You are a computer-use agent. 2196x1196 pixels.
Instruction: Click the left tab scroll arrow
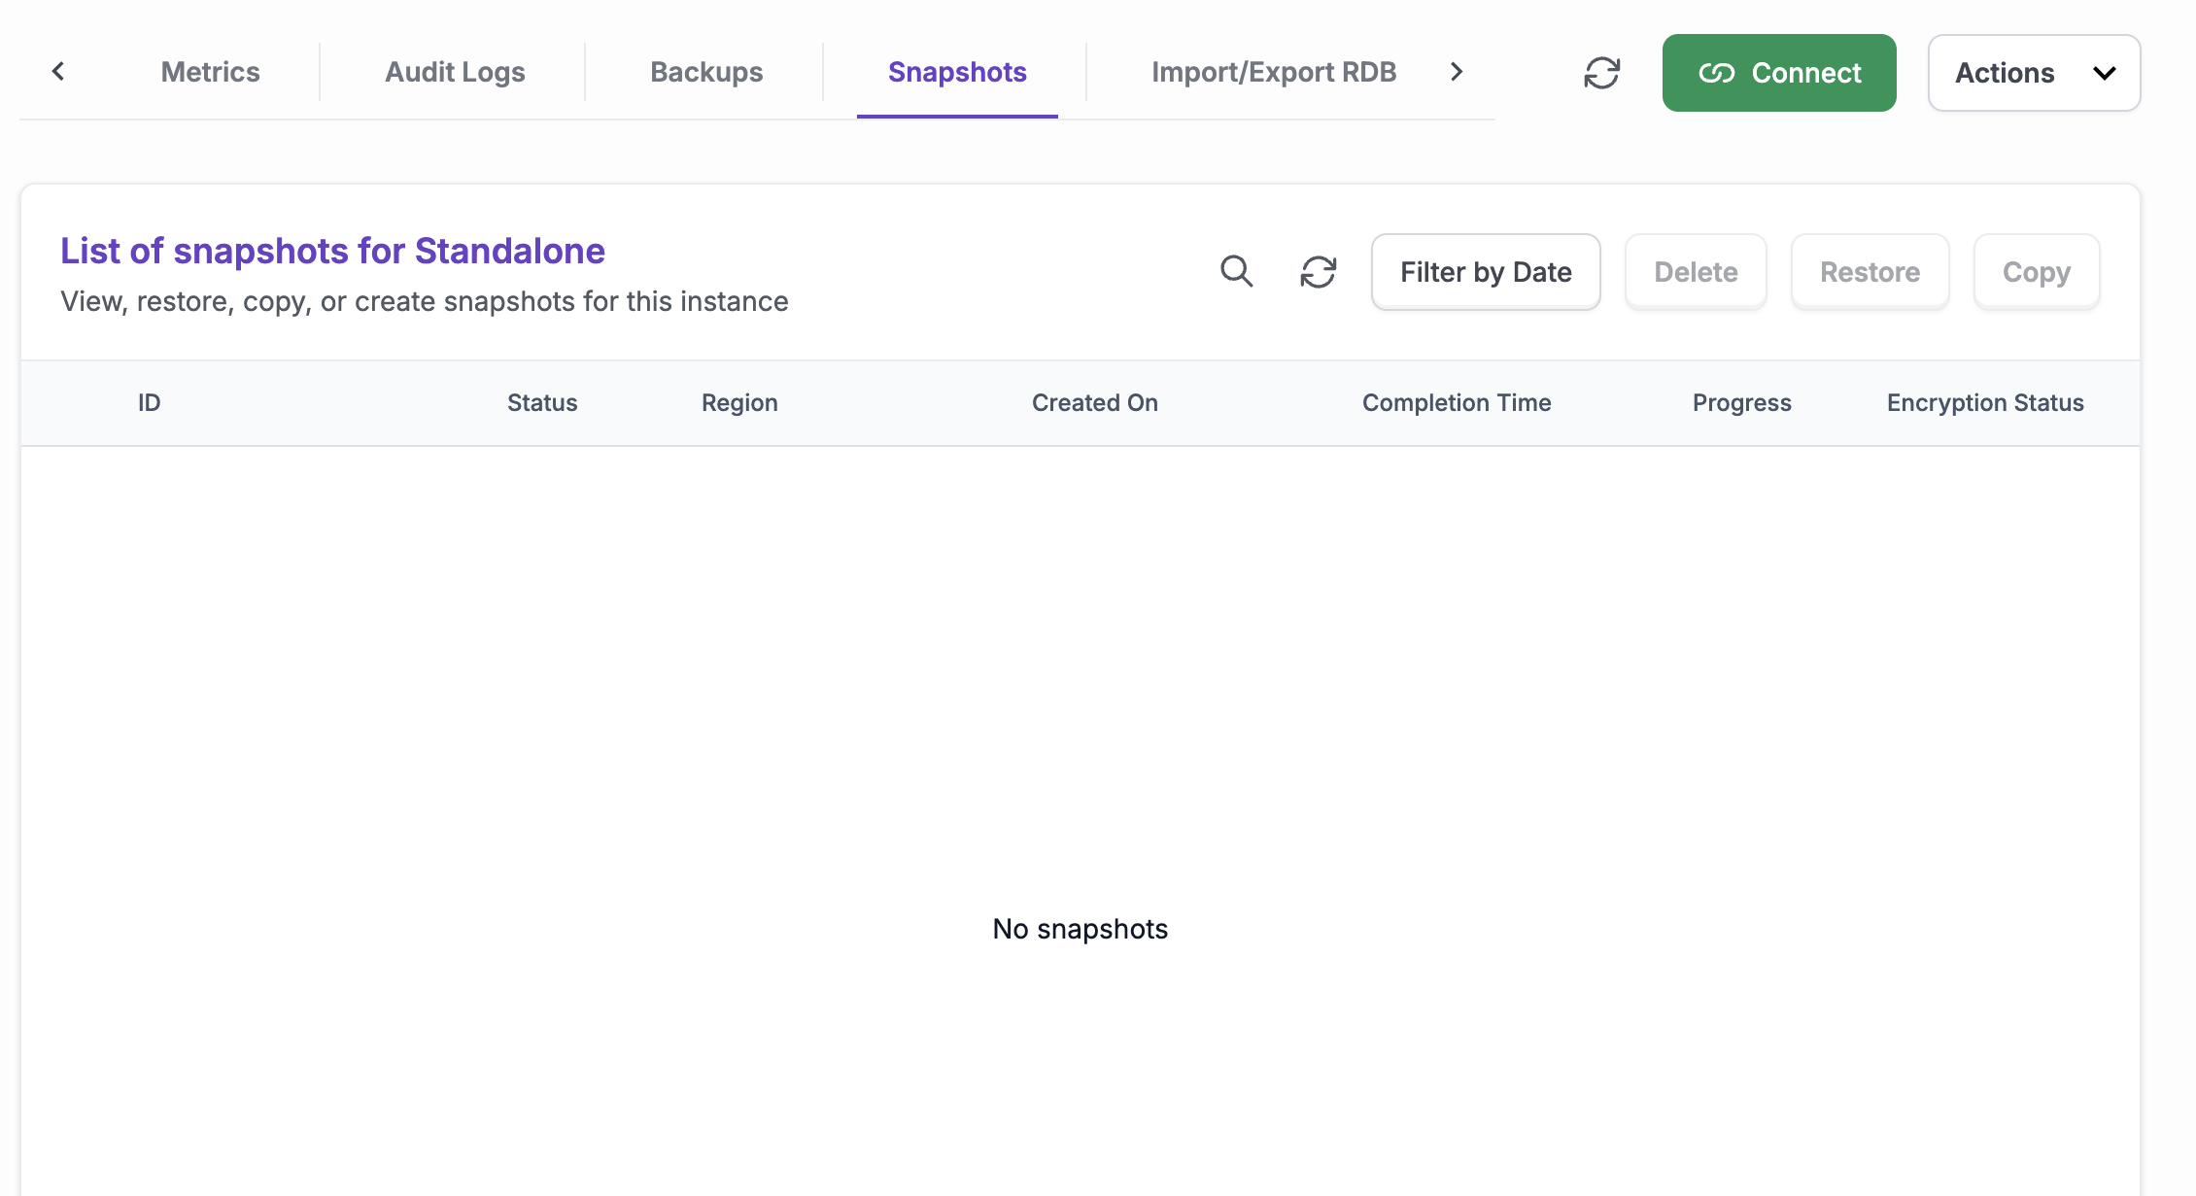coord(58,72)
